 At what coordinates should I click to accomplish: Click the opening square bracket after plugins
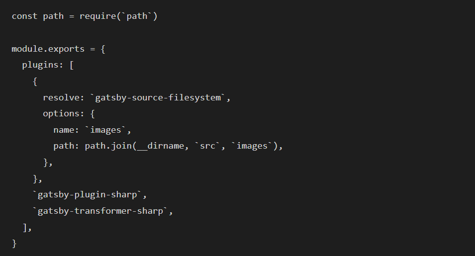pyautogui.click(x=72, y=65)
